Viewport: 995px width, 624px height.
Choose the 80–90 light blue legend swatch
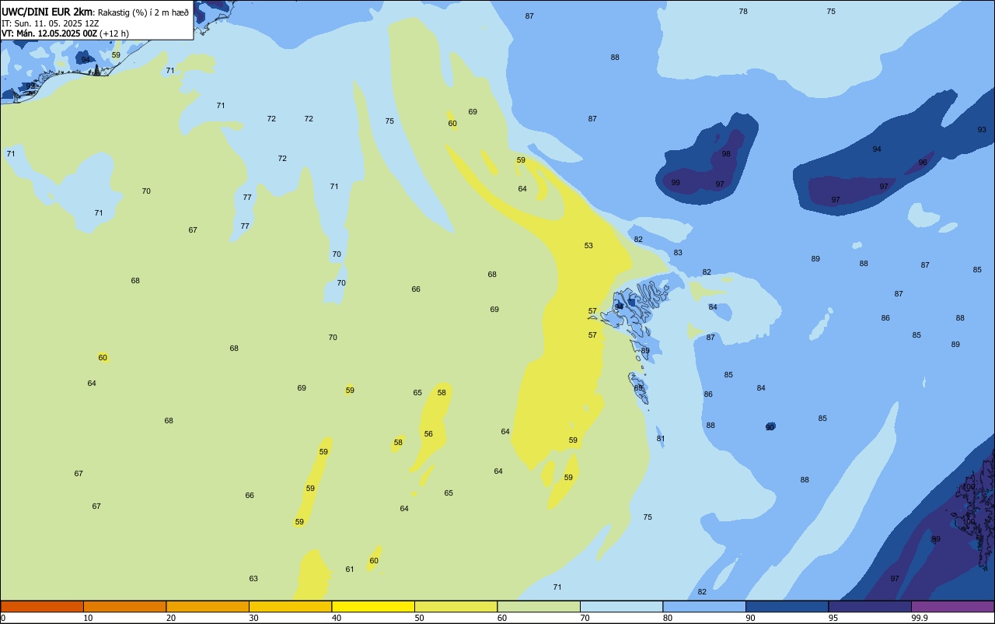pos(704,606)
